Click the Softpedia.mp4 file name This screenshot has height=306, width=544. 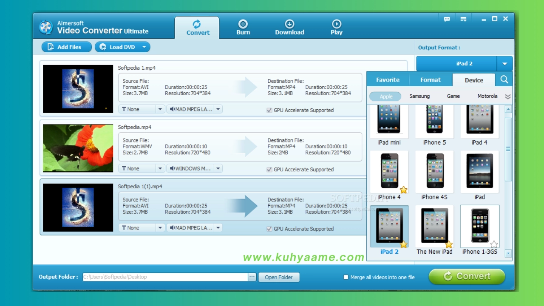(135, 127)
